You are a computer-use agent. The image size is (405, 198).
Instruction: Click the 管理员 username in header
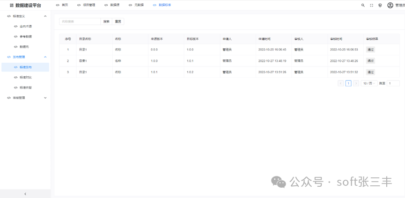tap(400, 5)
